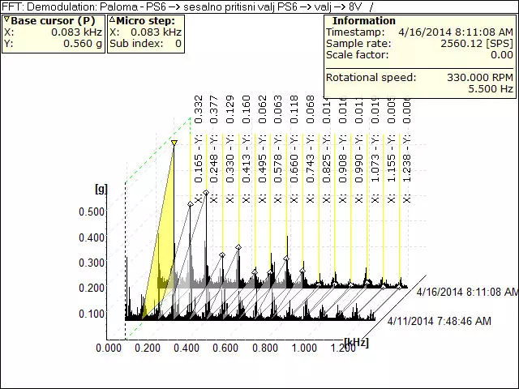
Task: Click diamond harmonic marker at 0.660 kHz
Action: 286,259
